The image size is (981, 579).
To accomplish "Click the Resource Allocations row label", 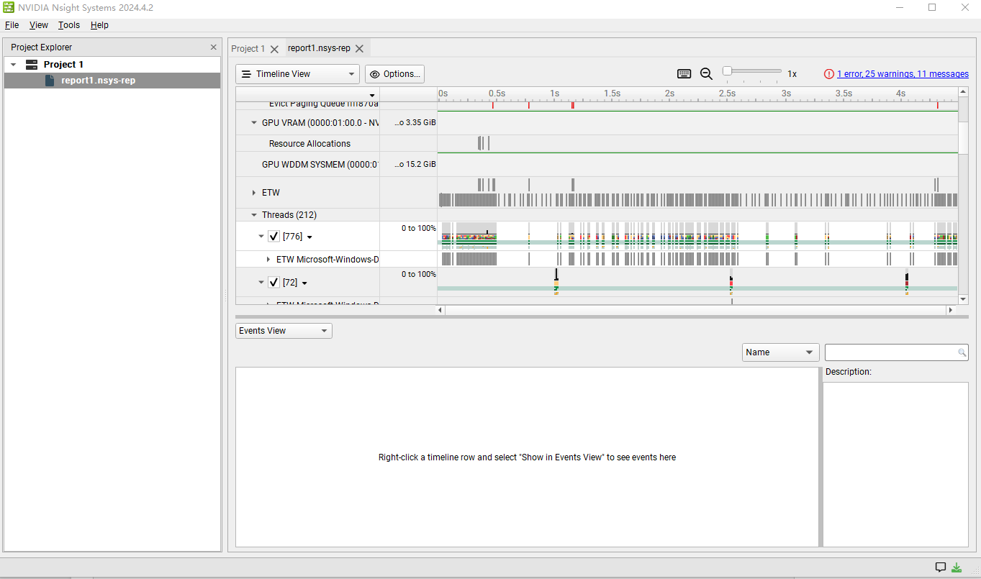I will 309,144.
